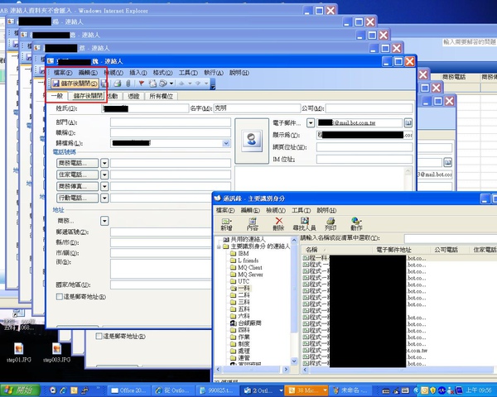Click the Next Item arrow icon in toolbar
This screenshot has height=397, width=497.
click(x=197, y=84)
